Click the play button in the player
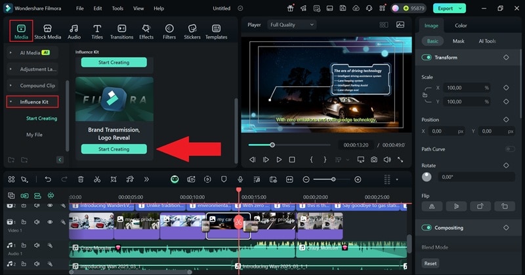 pyautogui.click(x=279, y=160)
